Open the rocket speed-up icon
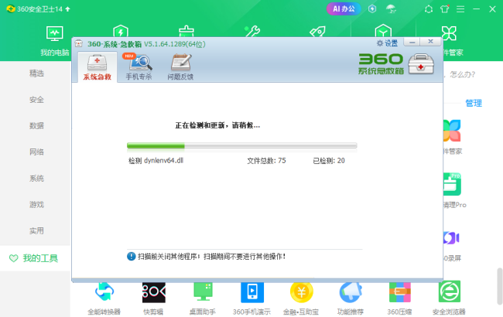This screenshot has height=317, width=503. (317, 32)
